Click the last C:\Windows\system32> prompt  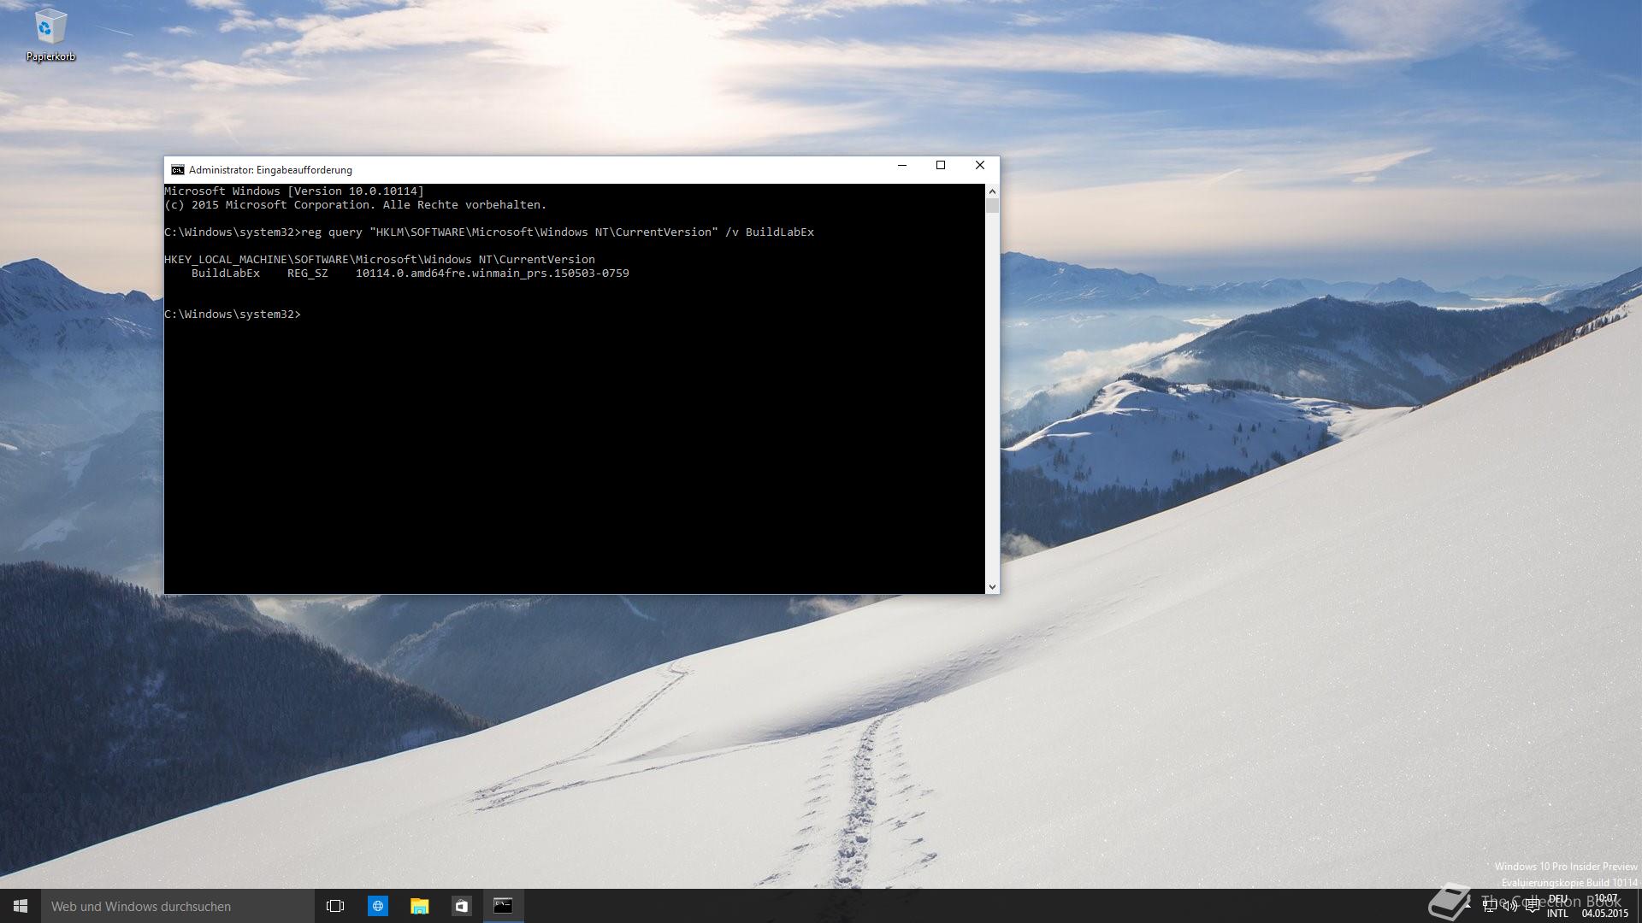point(233,315)
